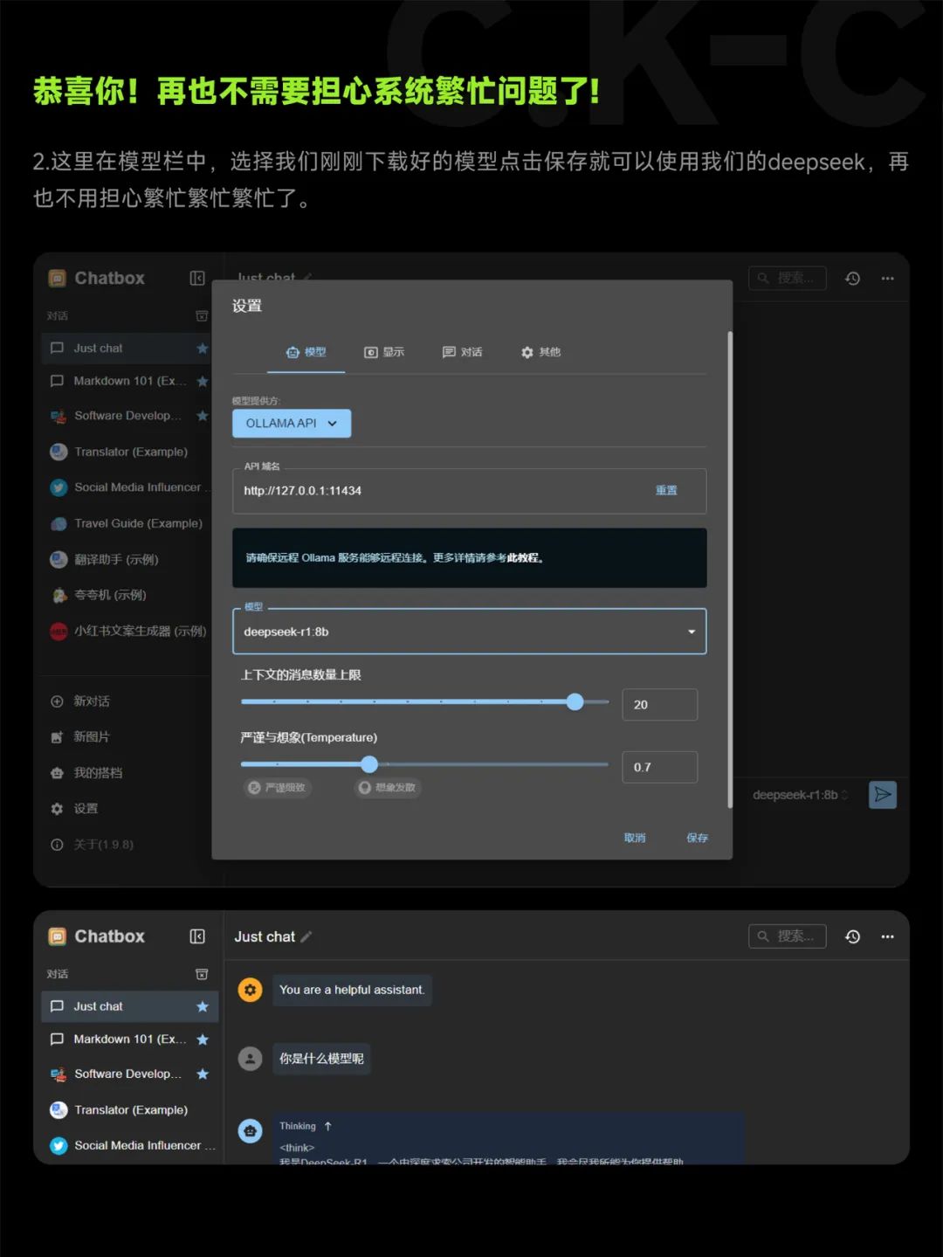Select Markdown 101 conversation in lower window

coord(129,1039)
